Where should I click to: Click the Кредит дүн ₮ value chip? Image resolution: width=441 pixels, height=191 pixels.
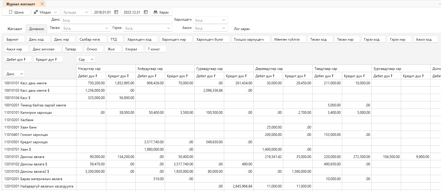click(48, 59)
